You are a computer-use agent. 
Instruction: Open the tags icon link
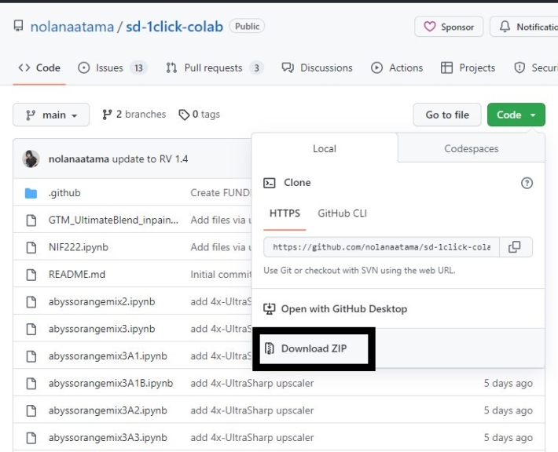pyautogui.click(x=184, y=115)
